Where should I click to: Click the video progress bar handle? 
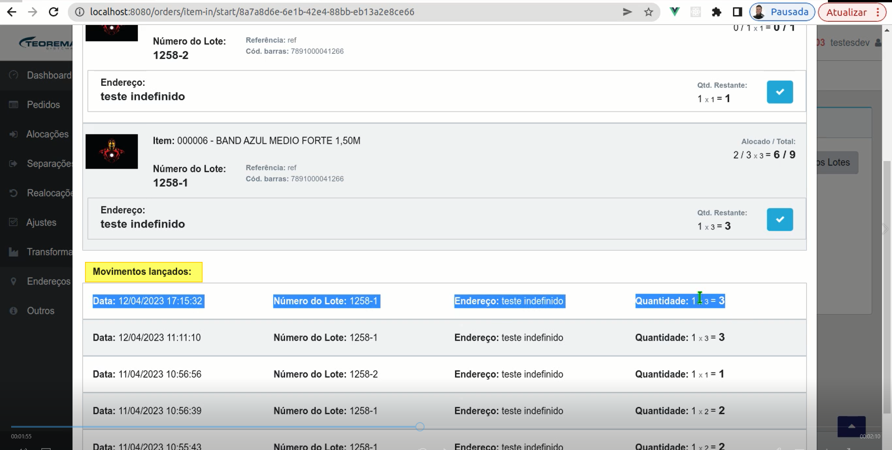pyautogui.click(x=420, y=427)
